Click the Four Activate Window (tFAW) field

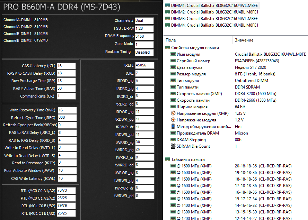click(x=67, y=171)
